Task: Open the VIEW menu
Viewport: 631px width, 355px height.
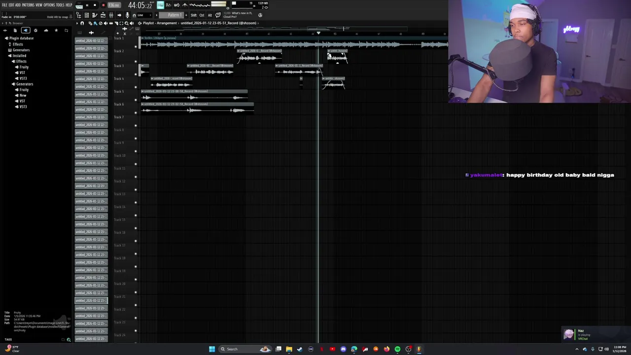Action: 39,5
